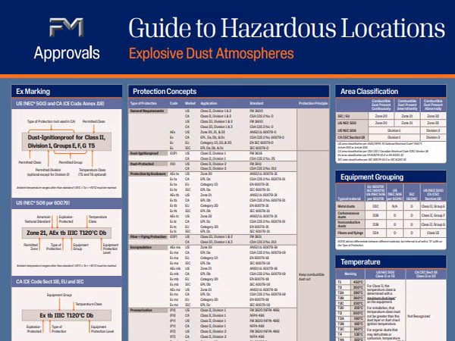
Task: Select the Protection Principle column header
Action: click(314, 102)
